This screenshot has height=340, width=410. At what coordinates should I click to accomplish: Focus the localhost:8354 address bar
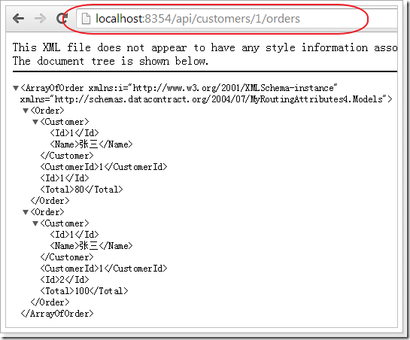(237, 19)
